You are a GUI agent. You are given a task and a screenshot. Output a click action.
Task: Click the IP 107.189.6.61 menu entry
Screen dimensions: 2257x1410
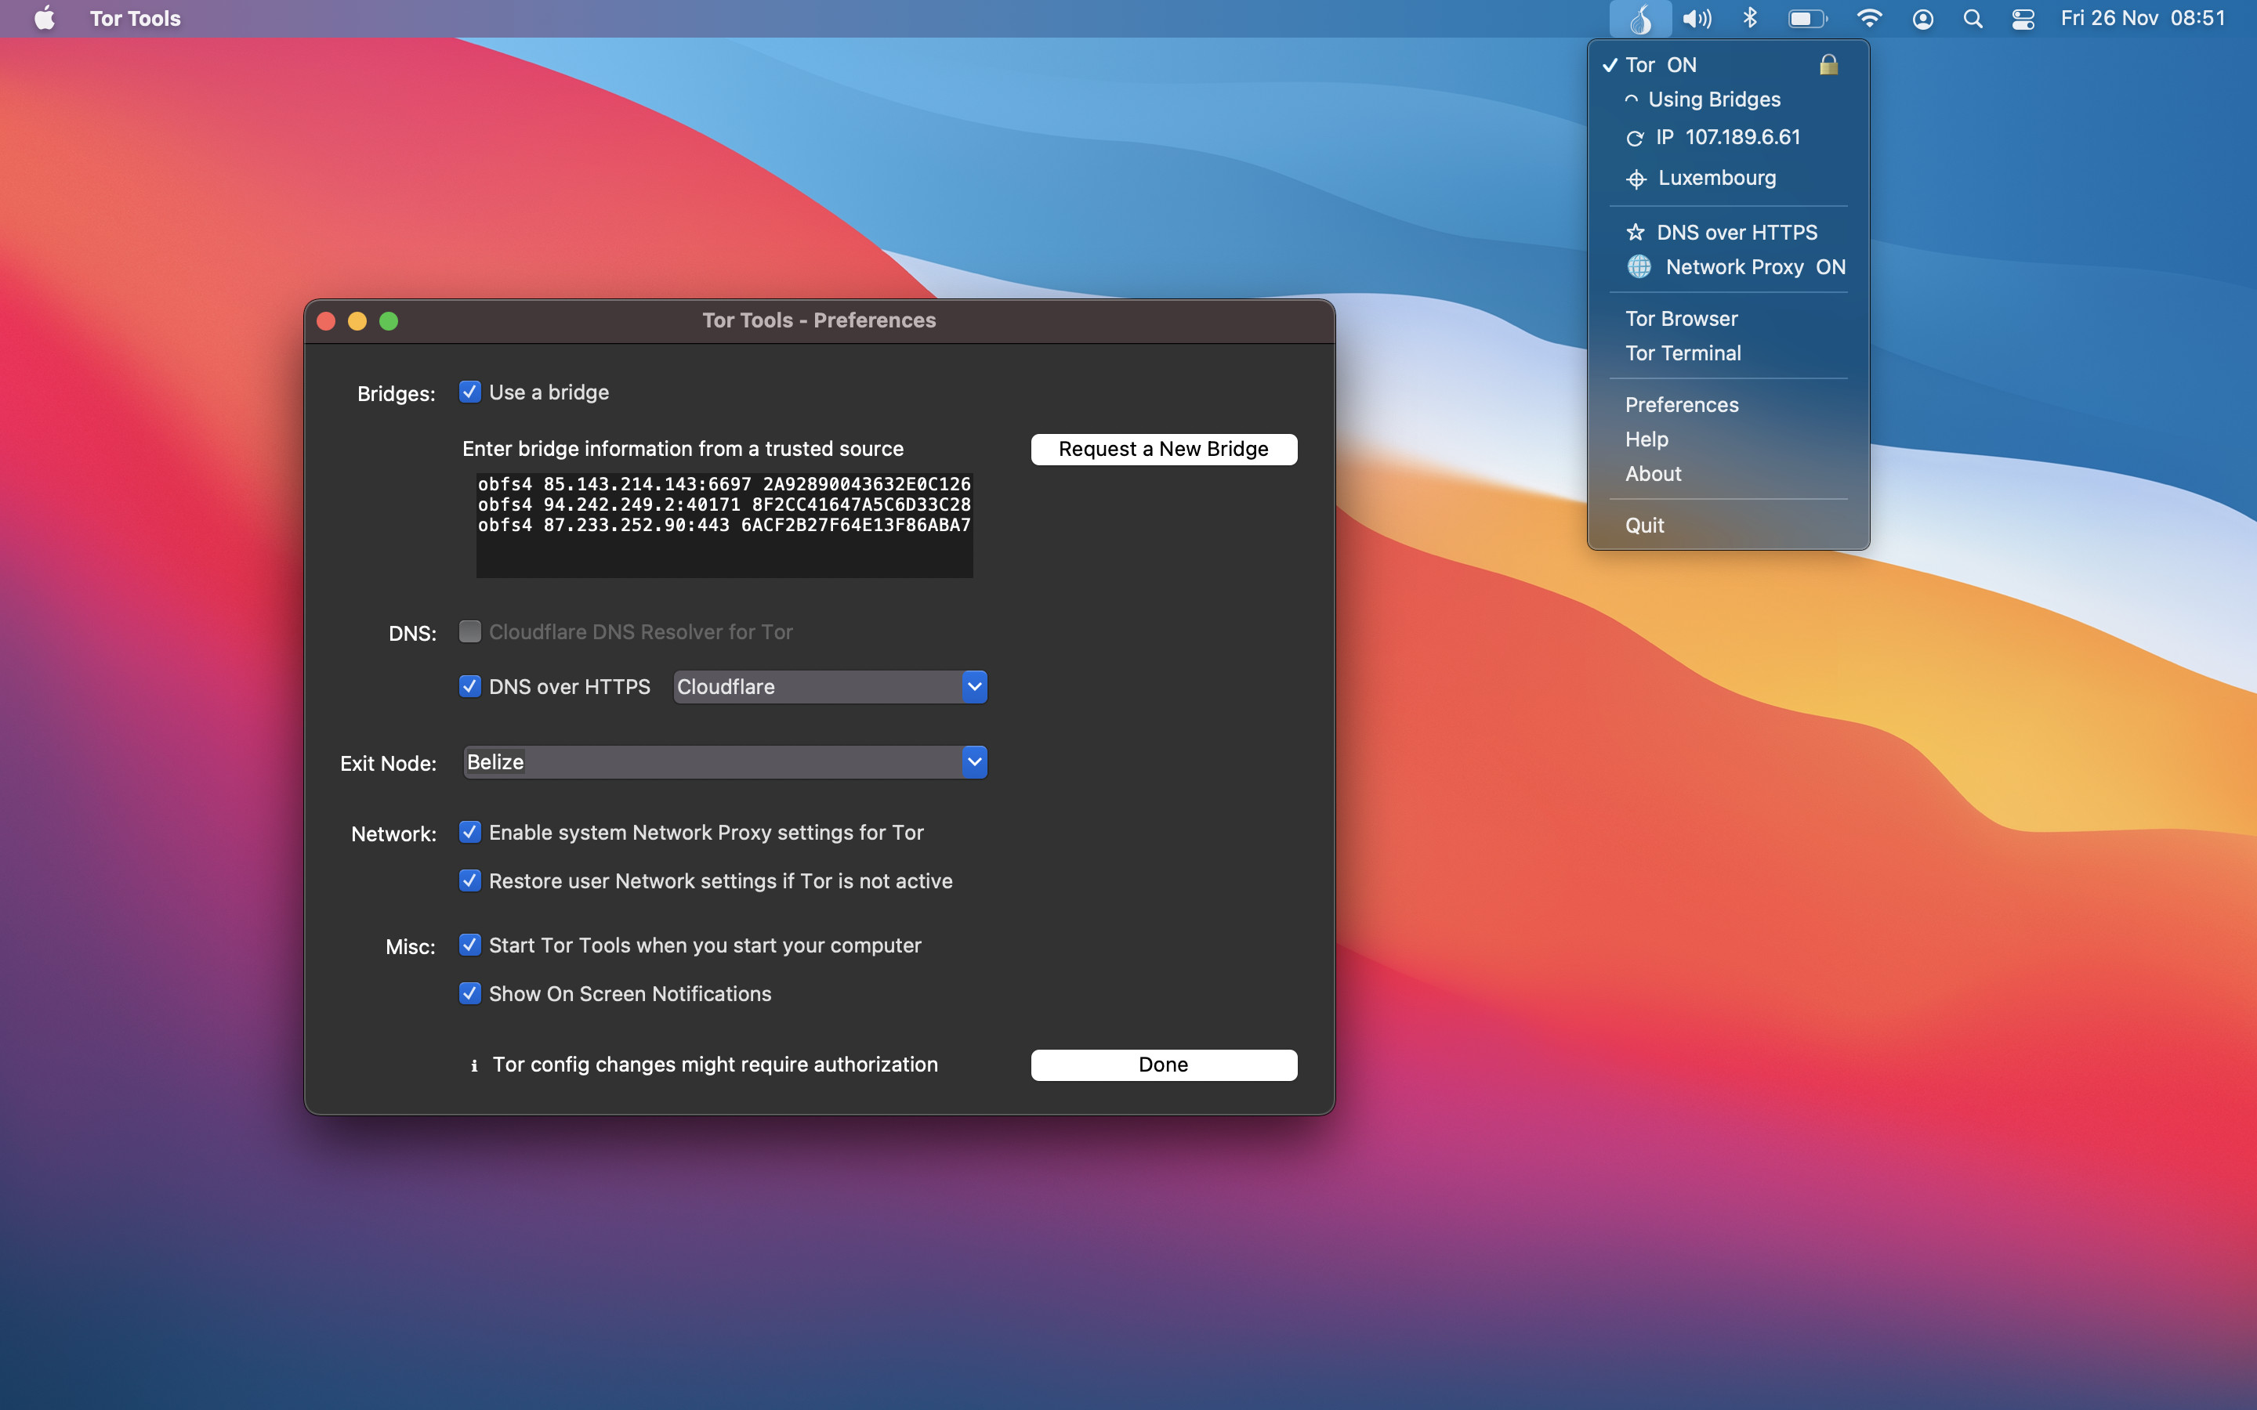tap(1728, 138)
